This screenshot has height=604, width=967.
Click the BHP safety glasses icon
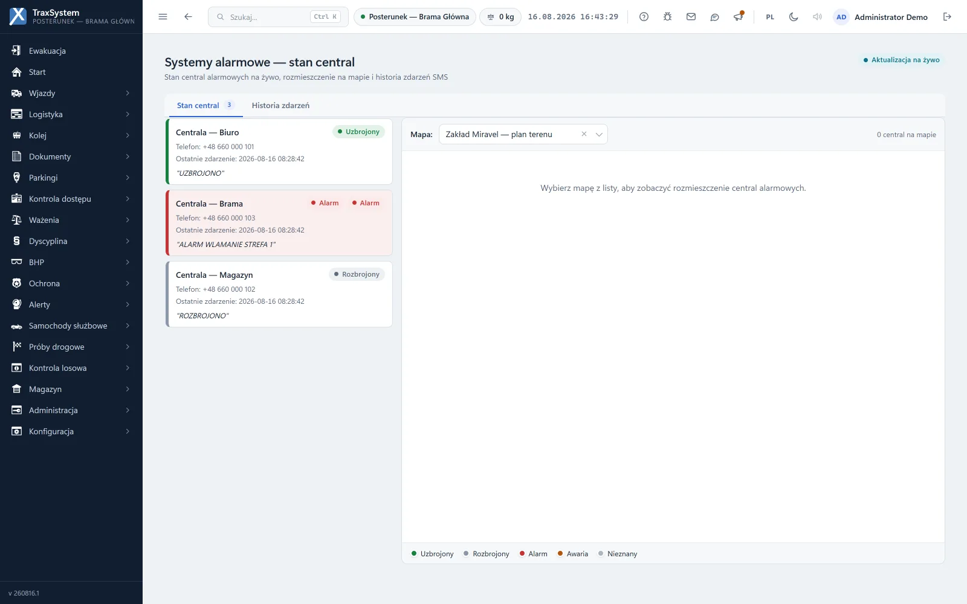tap(17, 262)
